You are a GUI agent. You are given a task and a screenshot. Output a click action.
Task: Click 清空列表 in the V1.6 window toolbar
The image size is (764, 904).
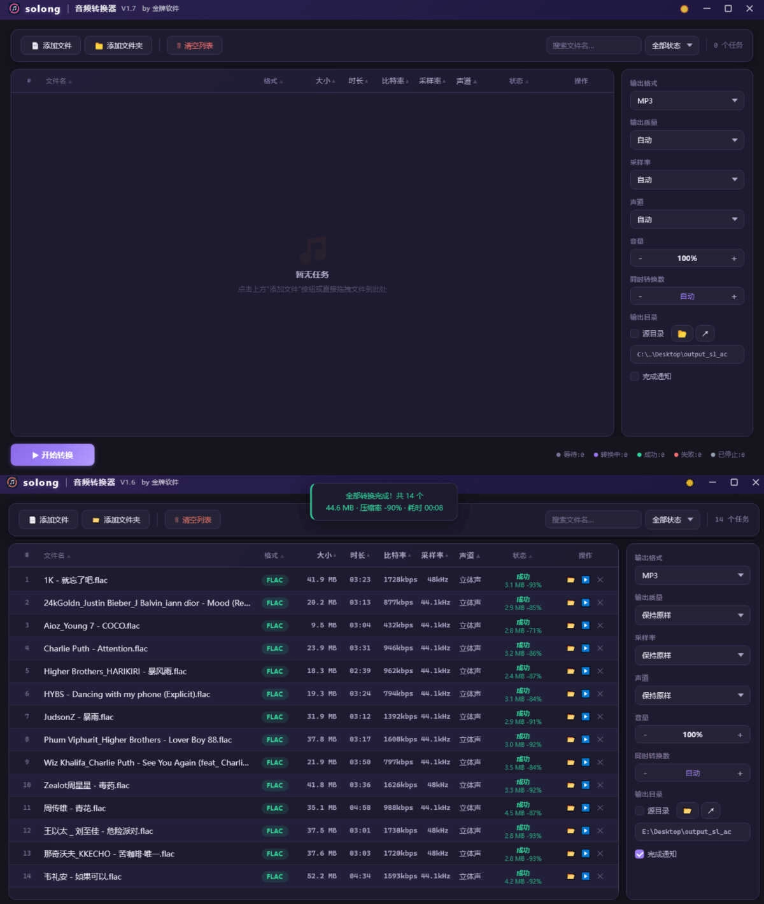point(193,520)
